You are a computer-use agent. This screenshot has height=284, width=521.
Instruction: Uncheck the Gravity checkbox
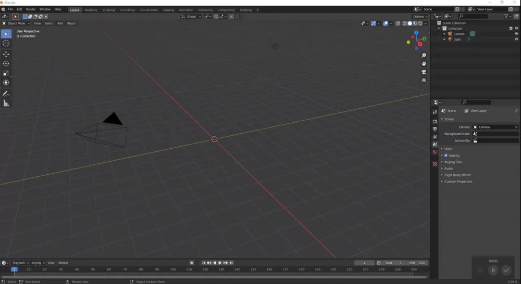[446, 156]
